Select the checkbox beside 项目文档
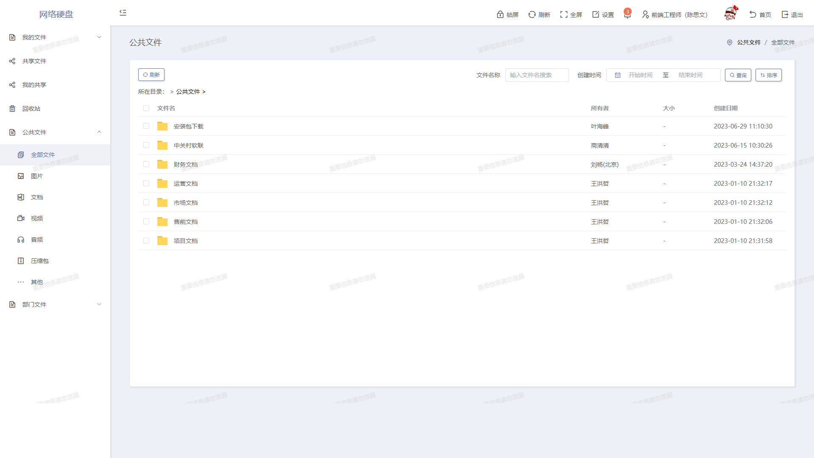The image size is (814, 458). (x=146, y=240)
